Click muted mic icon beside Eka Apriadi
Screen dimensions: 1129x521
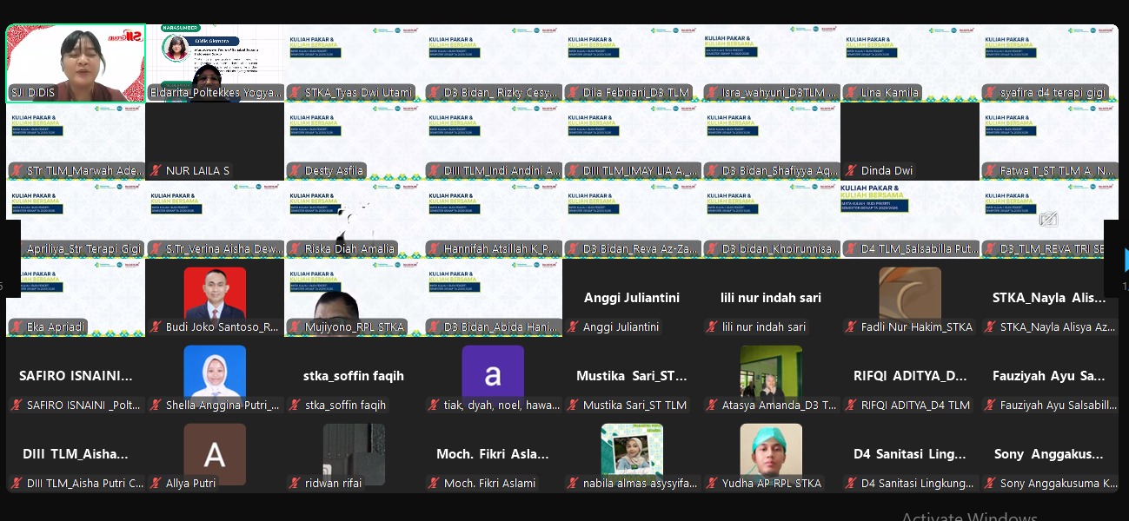[x=17, y=327]
